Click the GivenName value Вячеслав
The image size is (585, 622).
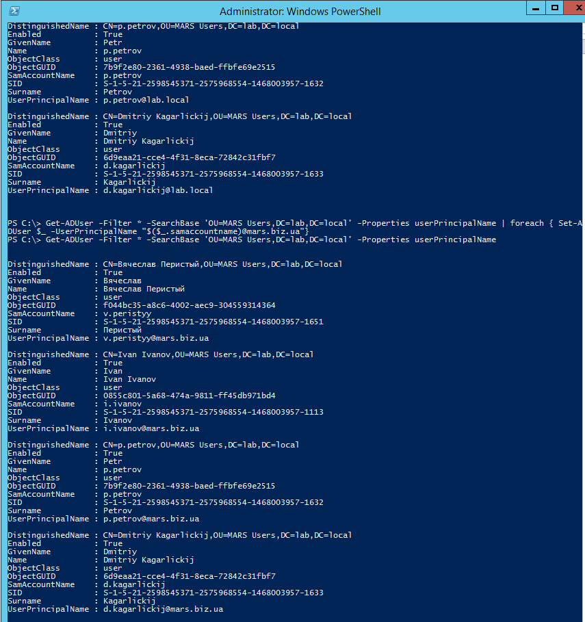[122, 281]
